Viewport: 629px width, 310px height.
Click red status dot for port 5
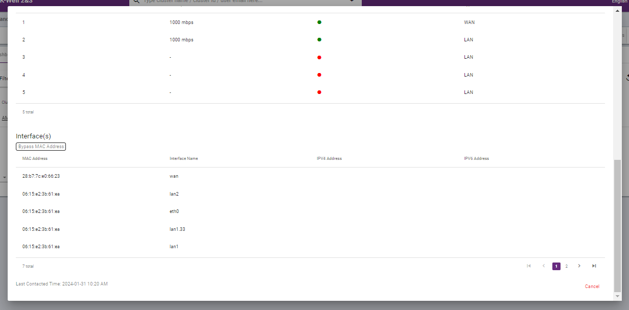319,92
